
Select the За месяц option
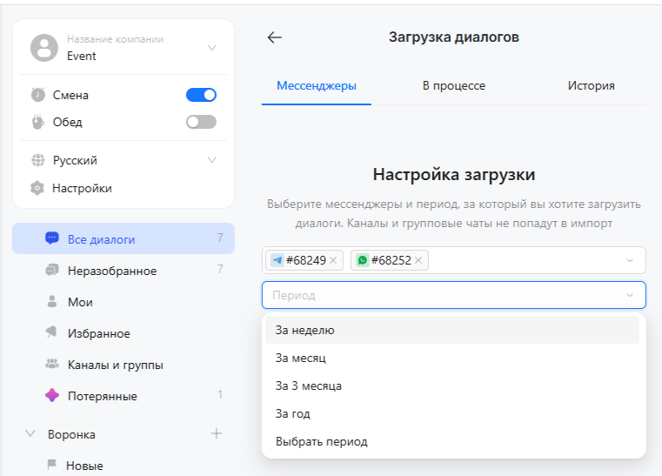(x=301, y=358)
